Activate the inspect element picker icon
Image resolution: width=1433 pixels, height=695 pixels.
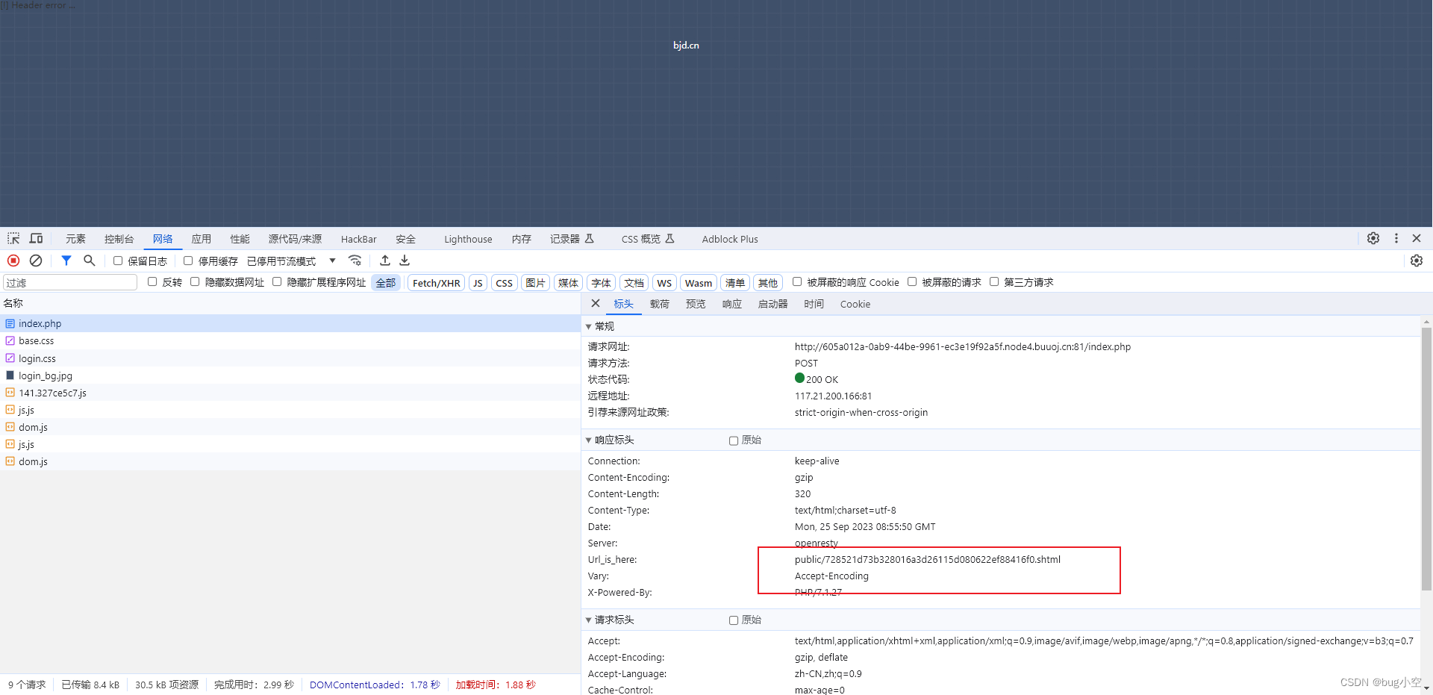[13, 238]
